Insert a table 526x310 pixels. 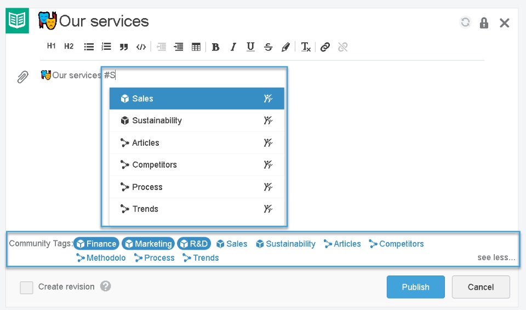(196, 47)
